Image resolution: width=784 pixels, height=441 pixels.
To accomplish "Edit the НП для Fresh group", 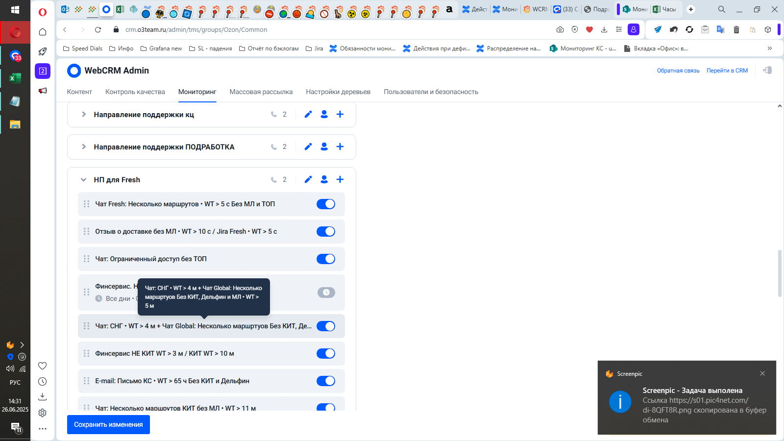I will (x=308, y=179).
